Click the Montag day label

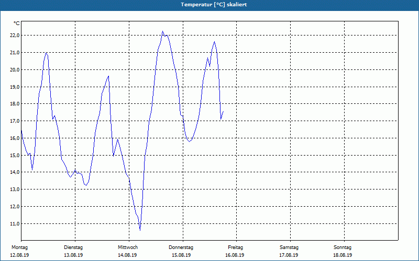tap(19, 247)
